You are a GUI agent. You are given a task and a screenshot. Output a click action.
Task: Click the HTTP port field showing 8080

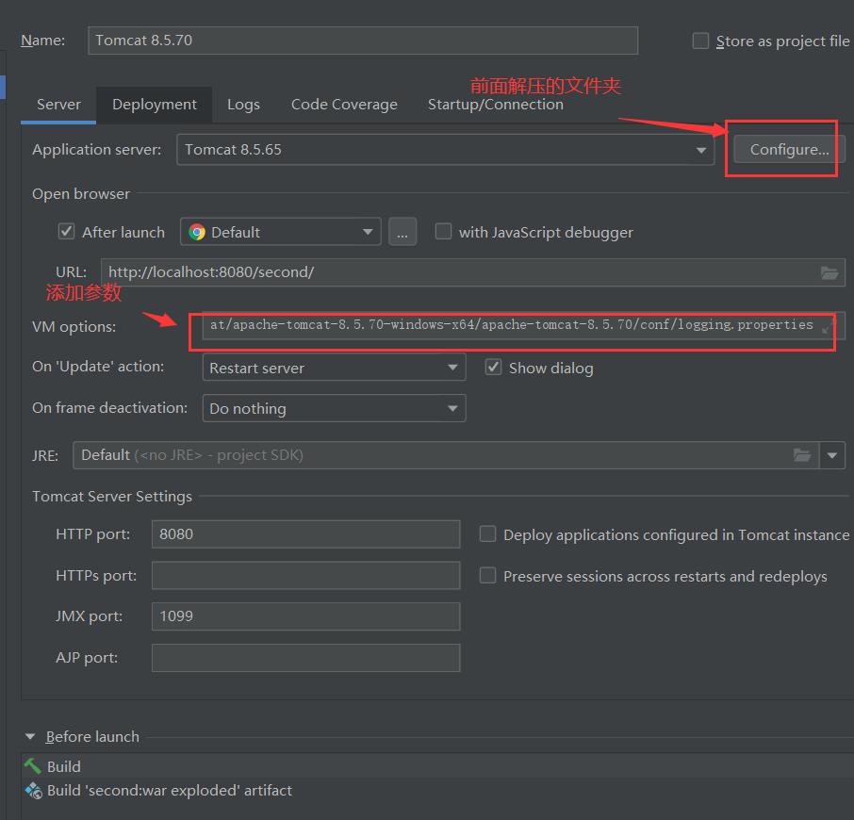305,534
